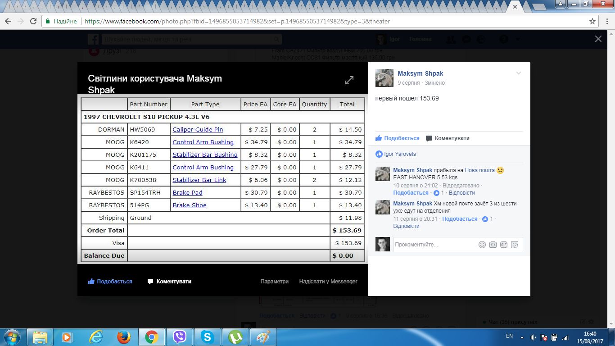Switch to Viber in the taskbar
This screenshot has height=346, width=615.
tap(180, 337)
